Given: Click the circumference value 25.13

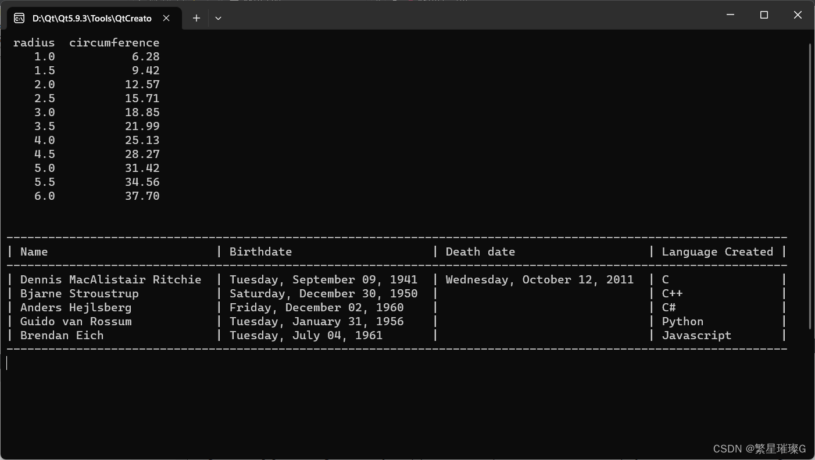Looking at the screenshot, I should 142,140.
